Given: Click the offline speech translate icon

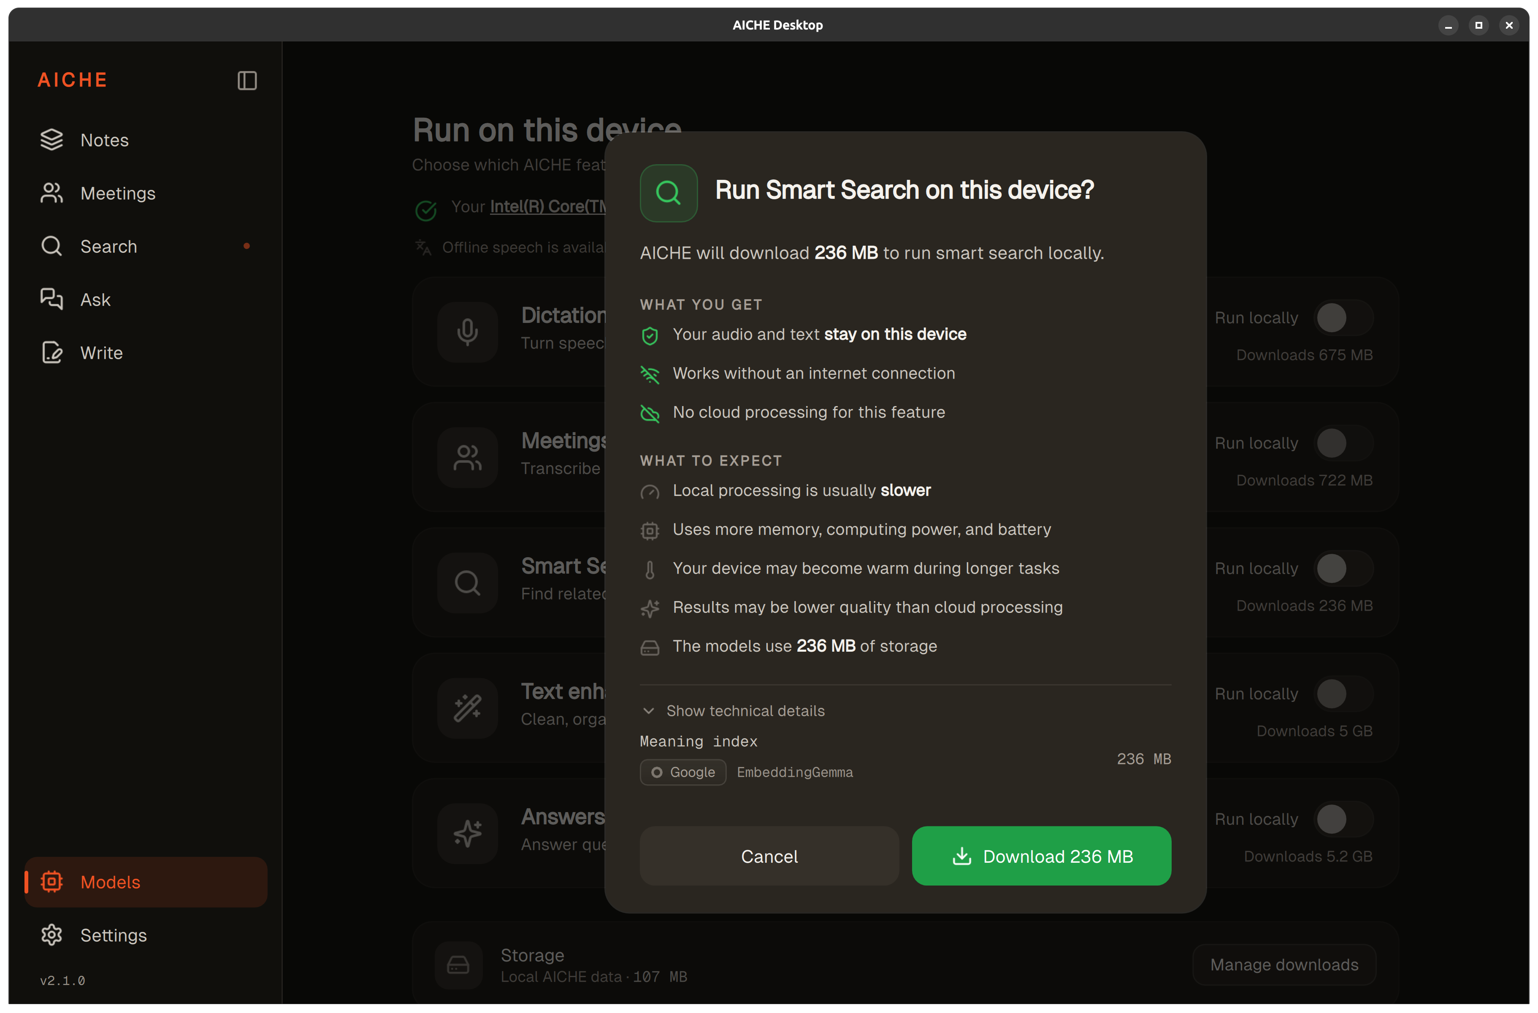Looking at the screenshot, I should pos(422,247).
